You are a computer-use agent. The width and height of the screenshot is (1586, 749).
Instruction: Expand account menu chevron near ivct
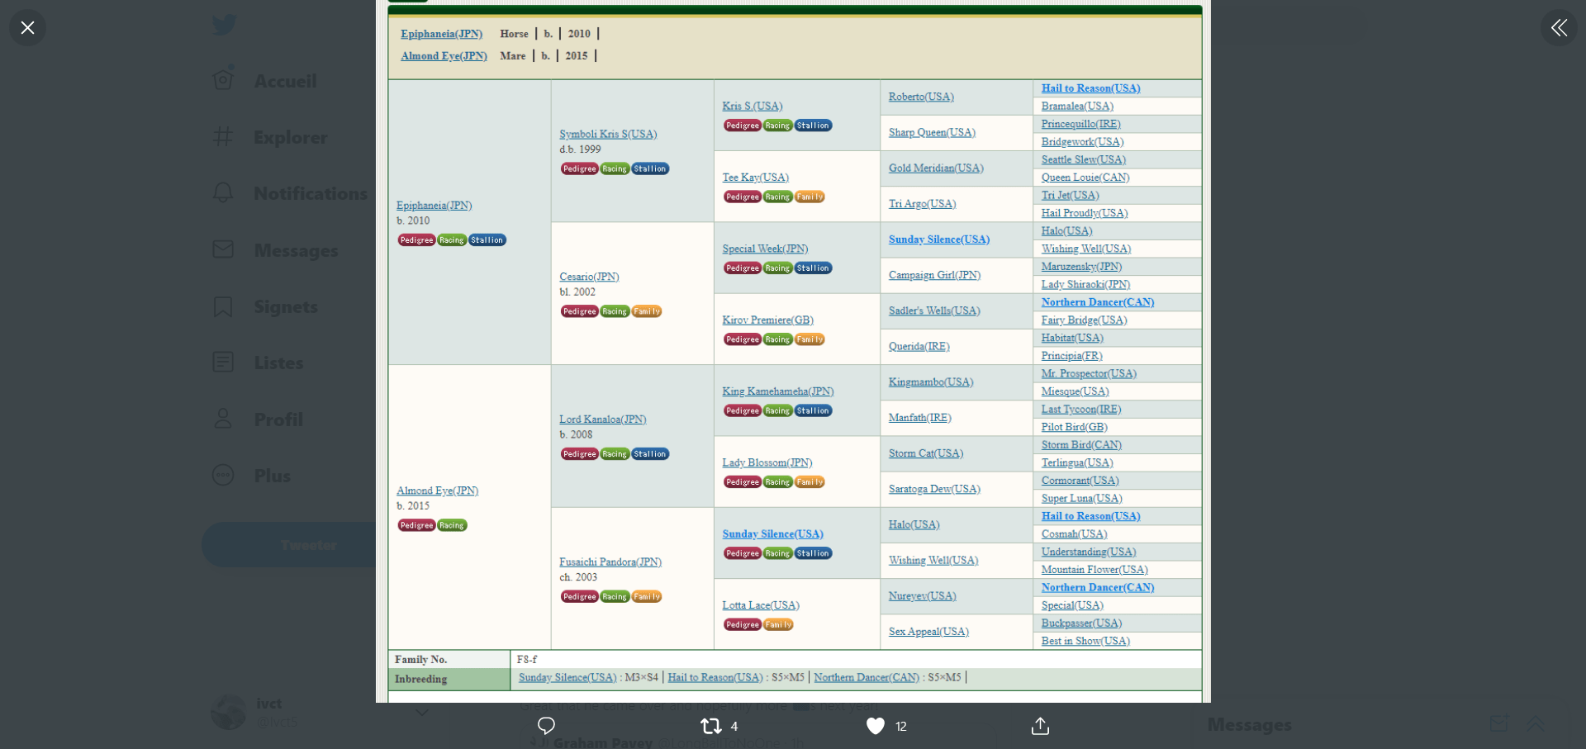(422, 712)
